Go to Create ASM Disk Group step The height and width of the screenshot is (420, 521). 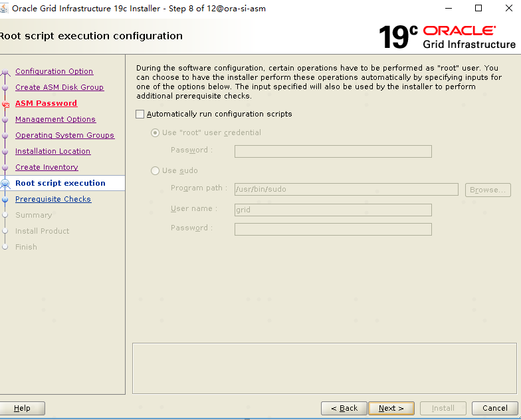click(x=60, y=87)
